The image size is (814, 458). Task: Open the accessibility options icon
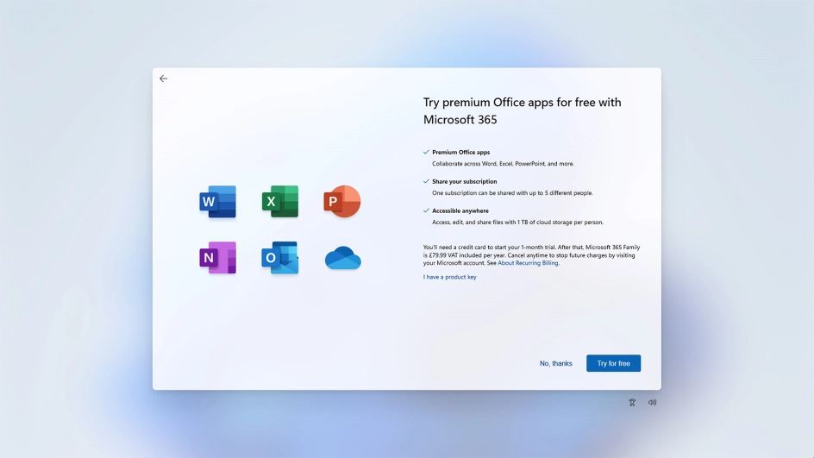tap(632, 403)
